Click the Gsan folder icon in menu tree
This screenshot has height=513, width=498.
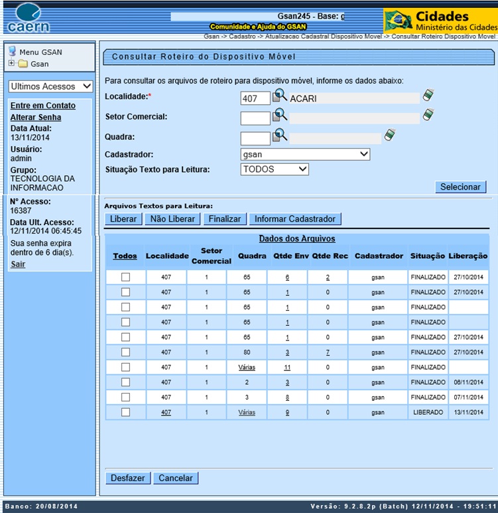[23, 64]
